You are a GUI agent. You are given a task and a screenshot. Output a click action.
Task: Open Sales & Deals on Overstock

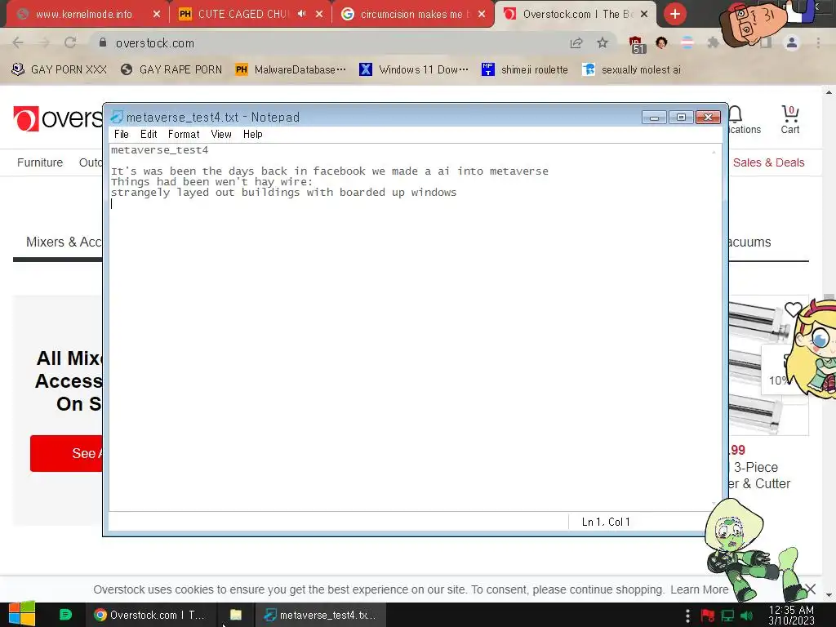coord(769,162)
